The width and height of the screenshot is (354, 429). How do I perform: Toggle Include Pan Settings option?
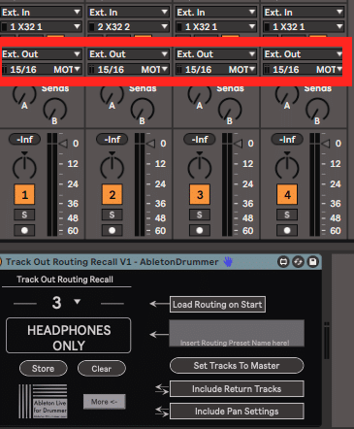tap(237, 412)
